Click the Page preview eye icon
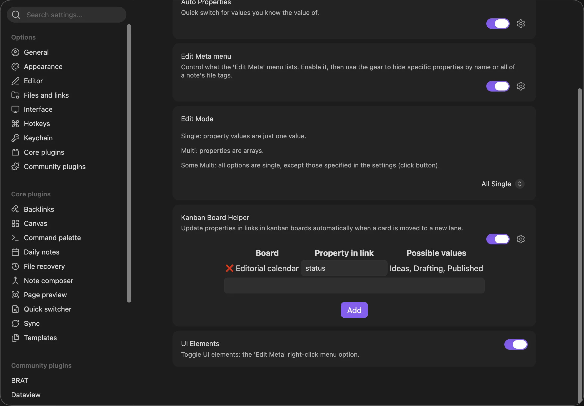 (x=15, y=295)
